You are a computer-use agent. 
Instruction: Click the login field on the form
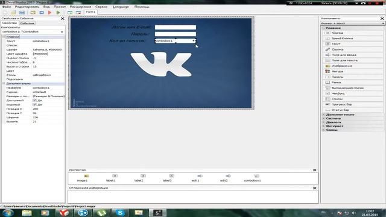pos(176,27)
